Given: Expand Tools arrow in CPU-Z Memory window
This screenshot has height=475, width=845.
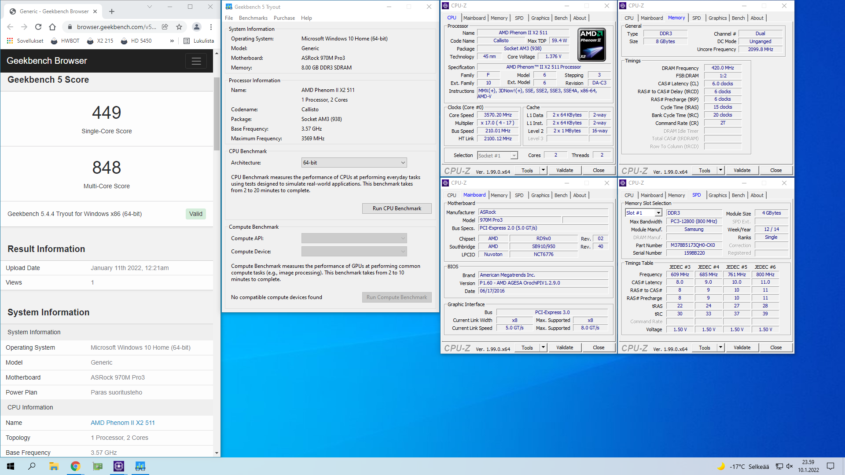Looking at the screenshot, I should [720, 170].
